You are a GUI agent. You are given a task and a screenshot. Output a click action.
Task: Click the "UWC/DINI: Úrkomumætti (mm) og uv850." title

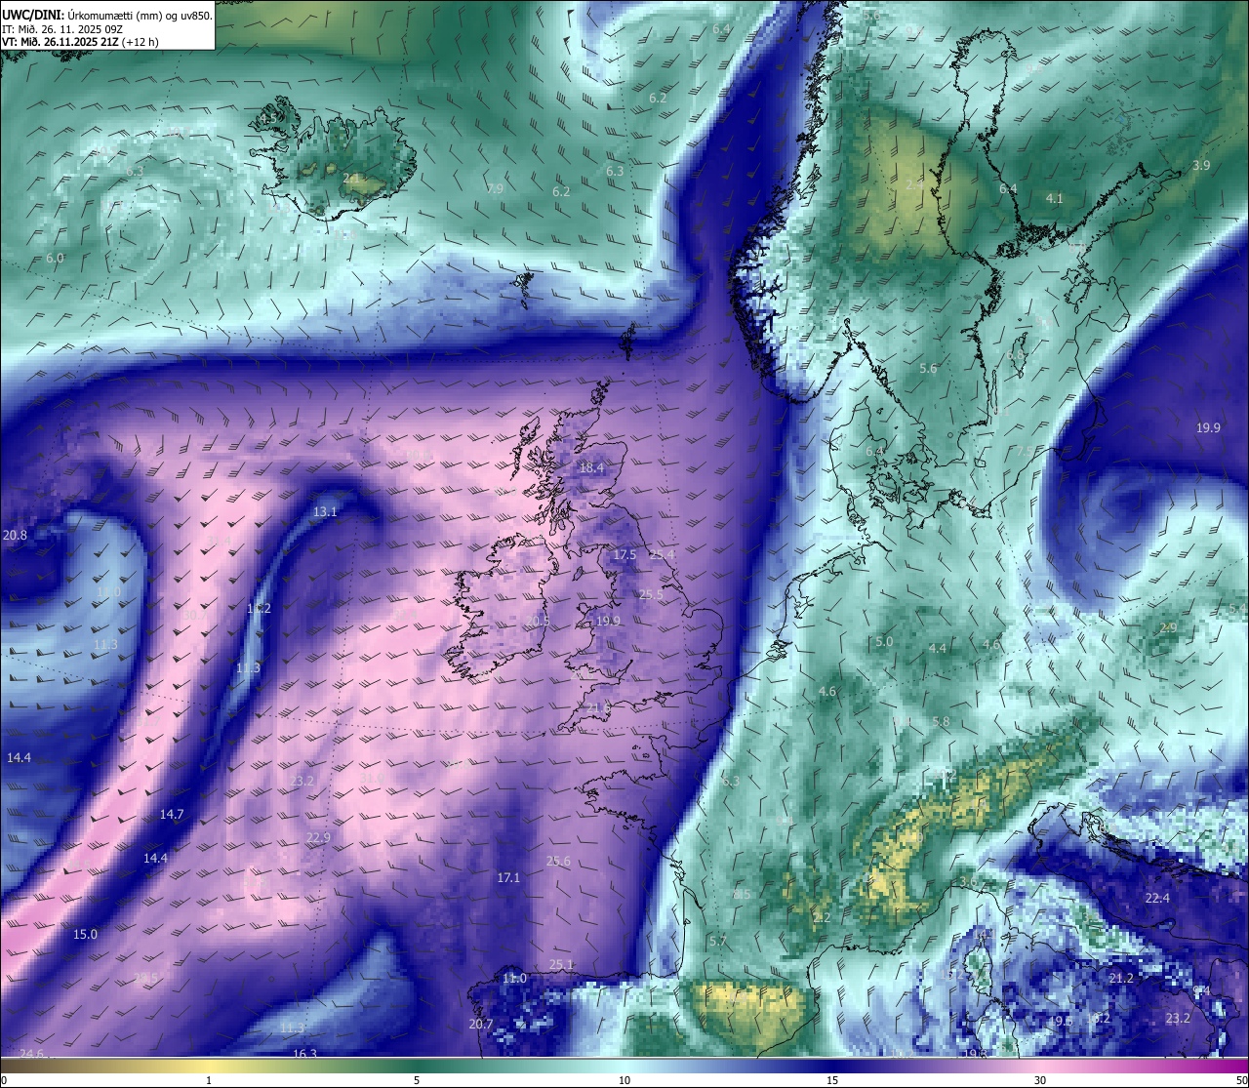107,16
